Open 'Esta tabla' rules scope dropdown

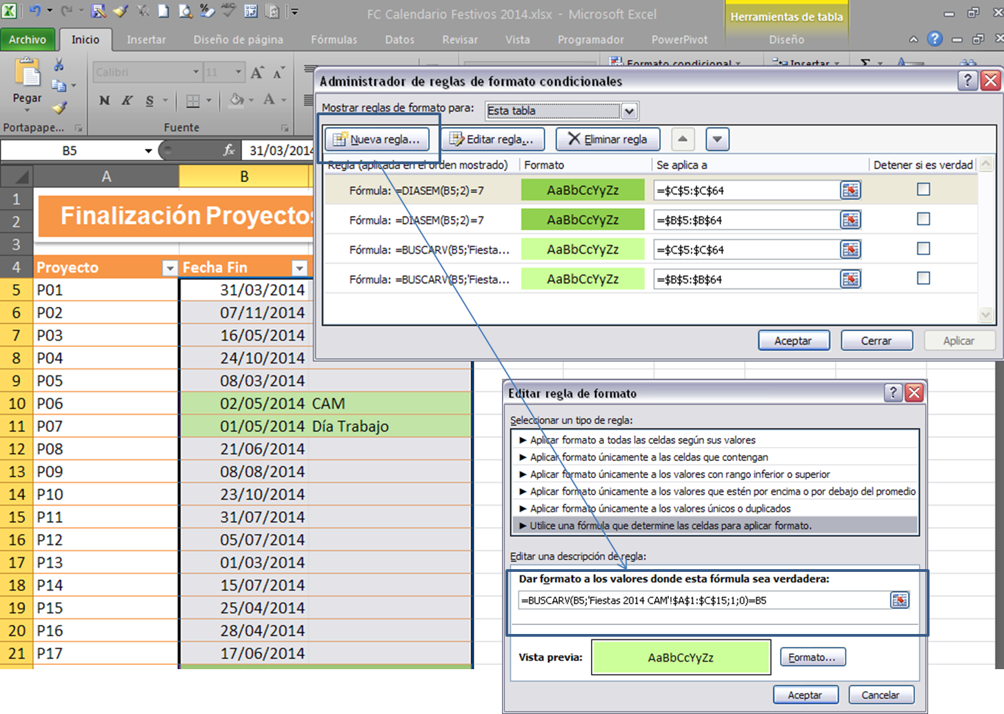pyautogui.click(x=629, y=111)
